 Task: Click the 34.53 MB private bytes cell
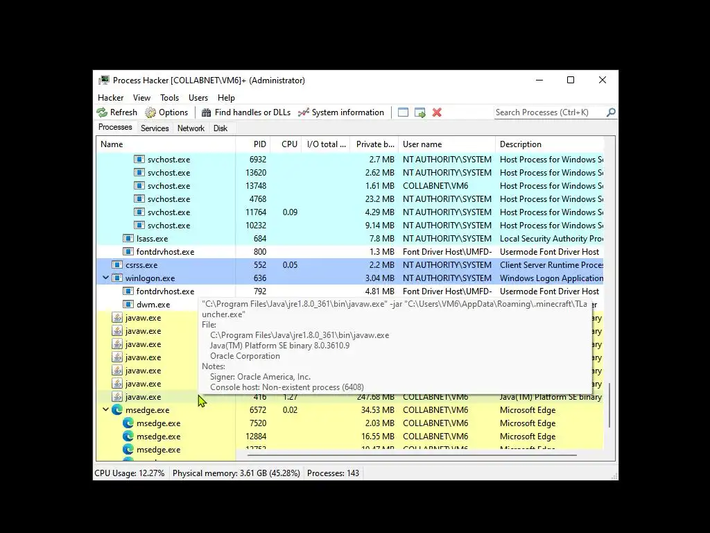click(376, 409)
